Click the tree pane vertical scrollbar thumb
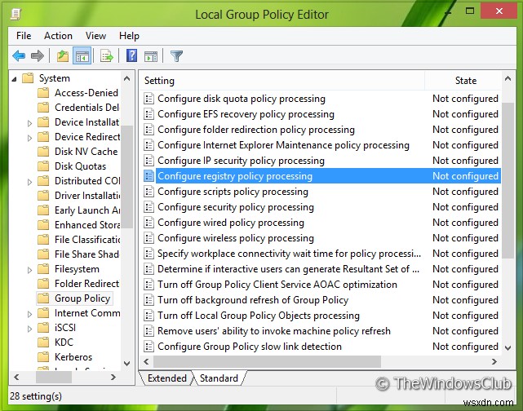 click(126, 177)
